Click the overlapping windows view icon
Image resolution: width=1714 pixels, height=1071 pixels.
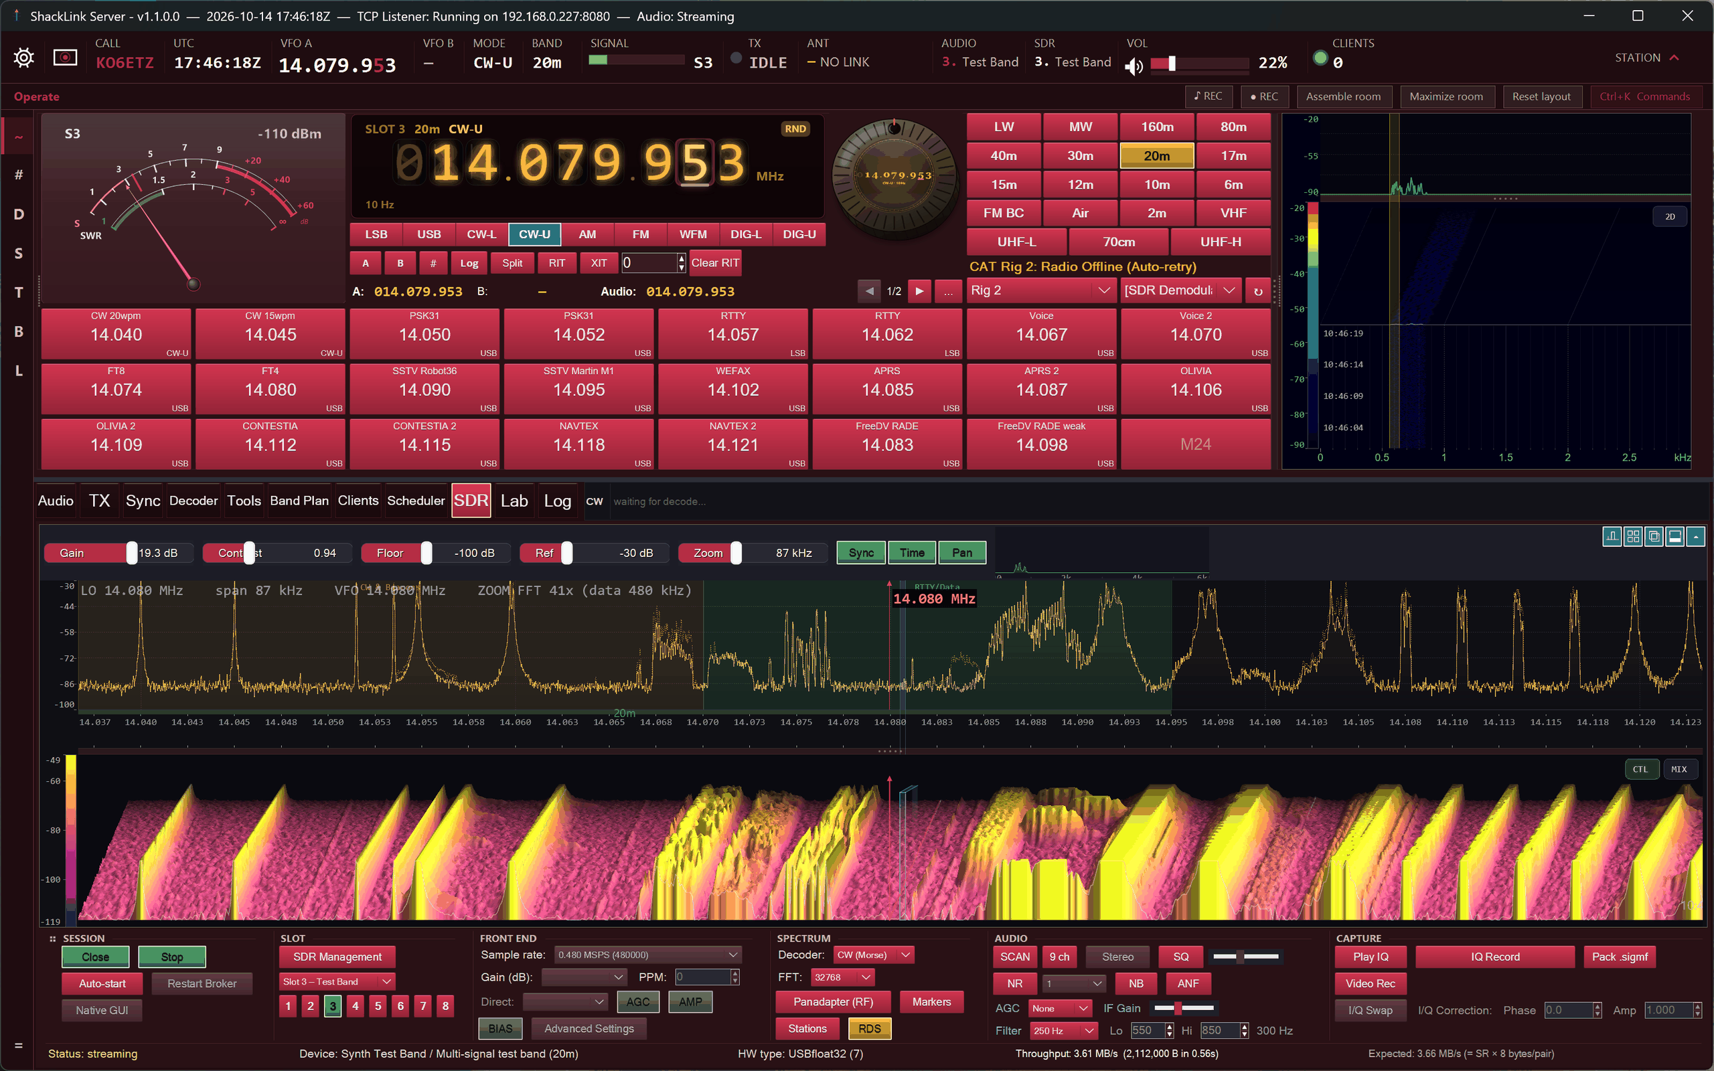(1654, 537)
